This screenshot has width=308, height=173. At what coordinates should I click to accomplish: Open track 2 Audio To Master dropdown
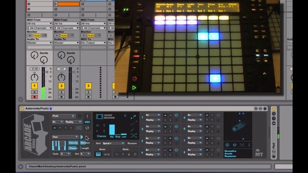66,43
